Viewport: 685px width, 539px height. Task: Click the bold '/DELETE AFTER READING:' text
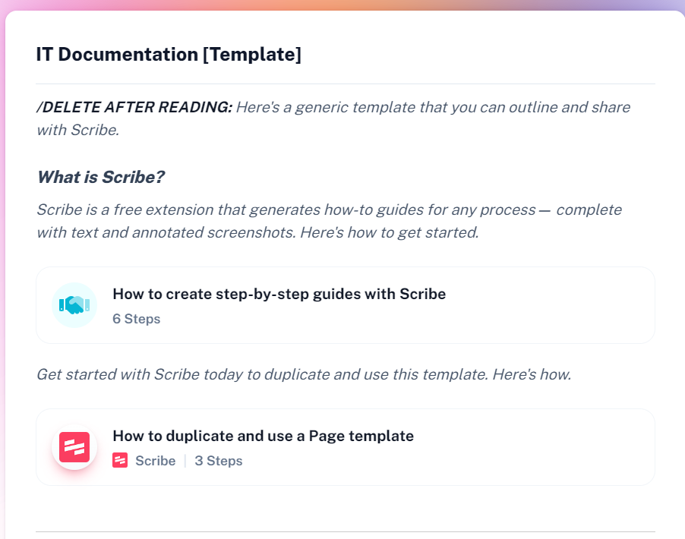coord(134,108)
